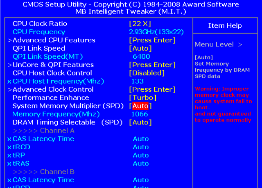Select the red Warning: Improper memory clock text
The height and width of the screenshot is (188, 262).
(224, 104)
